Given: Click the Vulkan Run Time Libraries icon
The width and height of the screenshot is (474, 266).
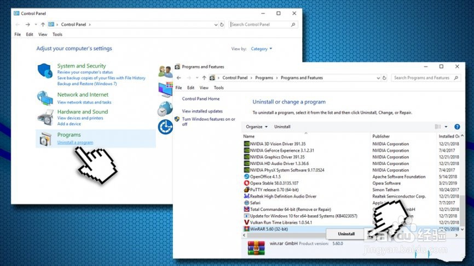Looking at the screenshot, I should click(247, 222).
